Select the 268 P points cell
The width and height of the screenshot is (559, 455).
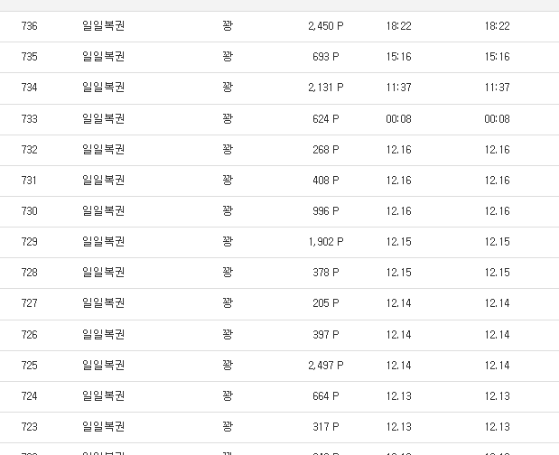[325, 150]
